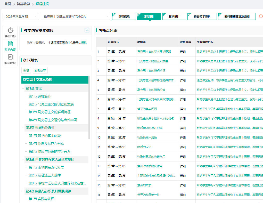Select 第1章 导论 in the chapter tree

(x=34, y=88)
